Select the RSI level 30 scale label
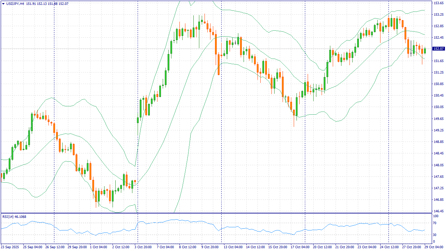Viewport: 446px width, 251px height. click(434, 234)
